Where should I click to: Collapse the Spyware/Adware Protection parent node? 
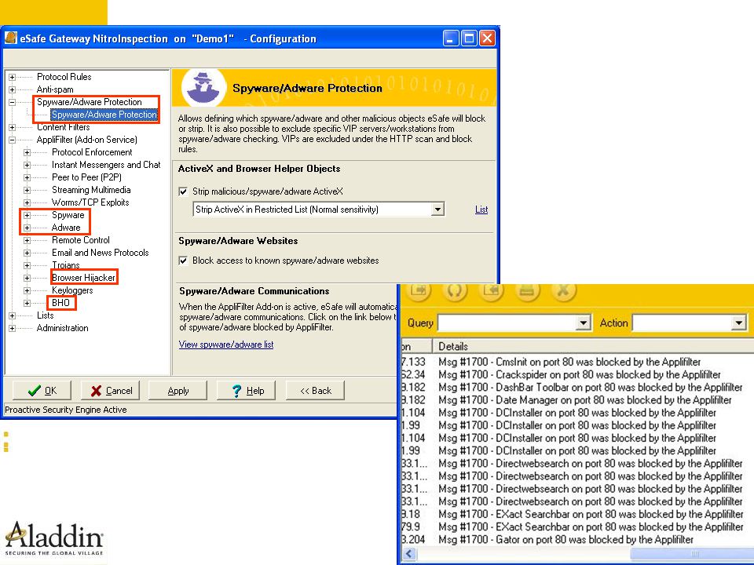[12, 102]
